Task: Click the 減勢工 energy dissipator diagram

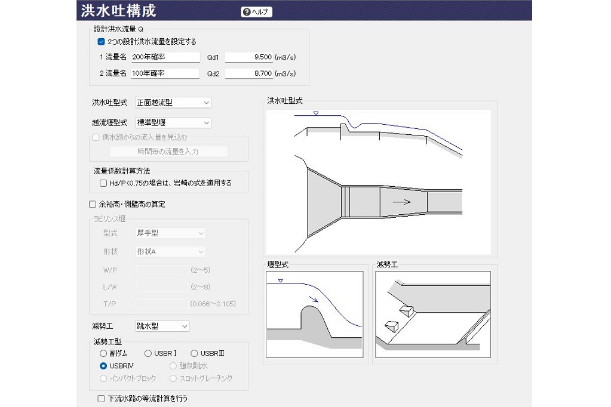Action: tap(433, 314)
